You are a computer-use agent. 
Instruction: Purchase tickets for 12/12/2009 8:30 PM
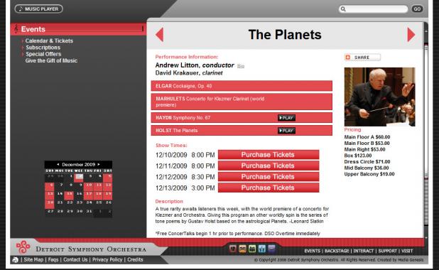[x=269, y=177]
